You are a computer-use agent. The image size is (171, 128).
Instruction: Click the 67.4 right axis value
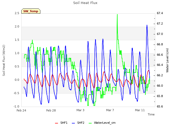coord(160,13)
